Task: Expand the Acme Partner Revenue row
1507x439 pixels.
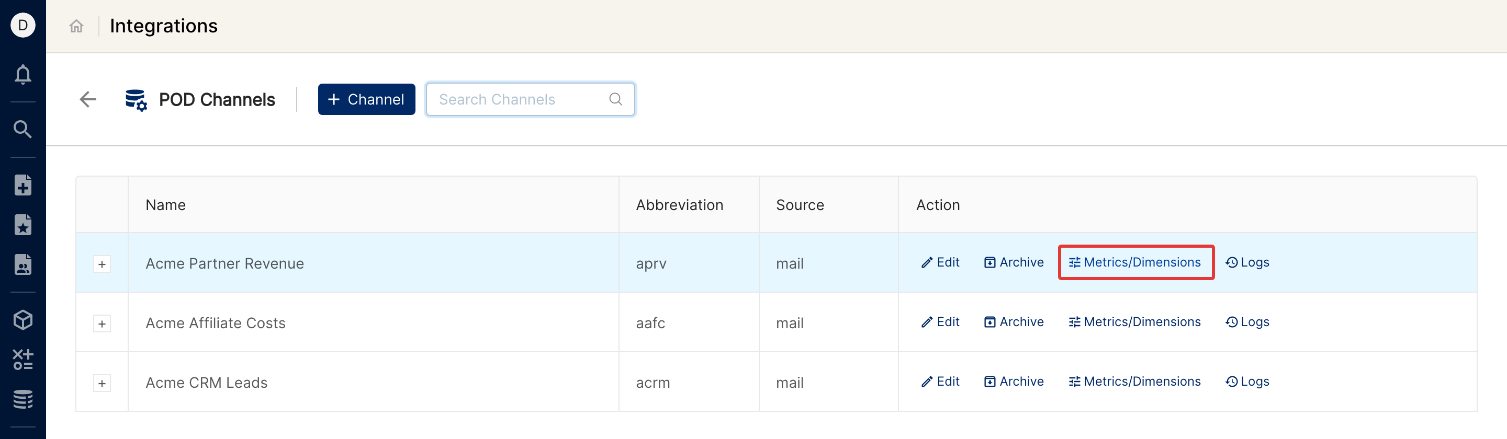Action: [102, 264]
